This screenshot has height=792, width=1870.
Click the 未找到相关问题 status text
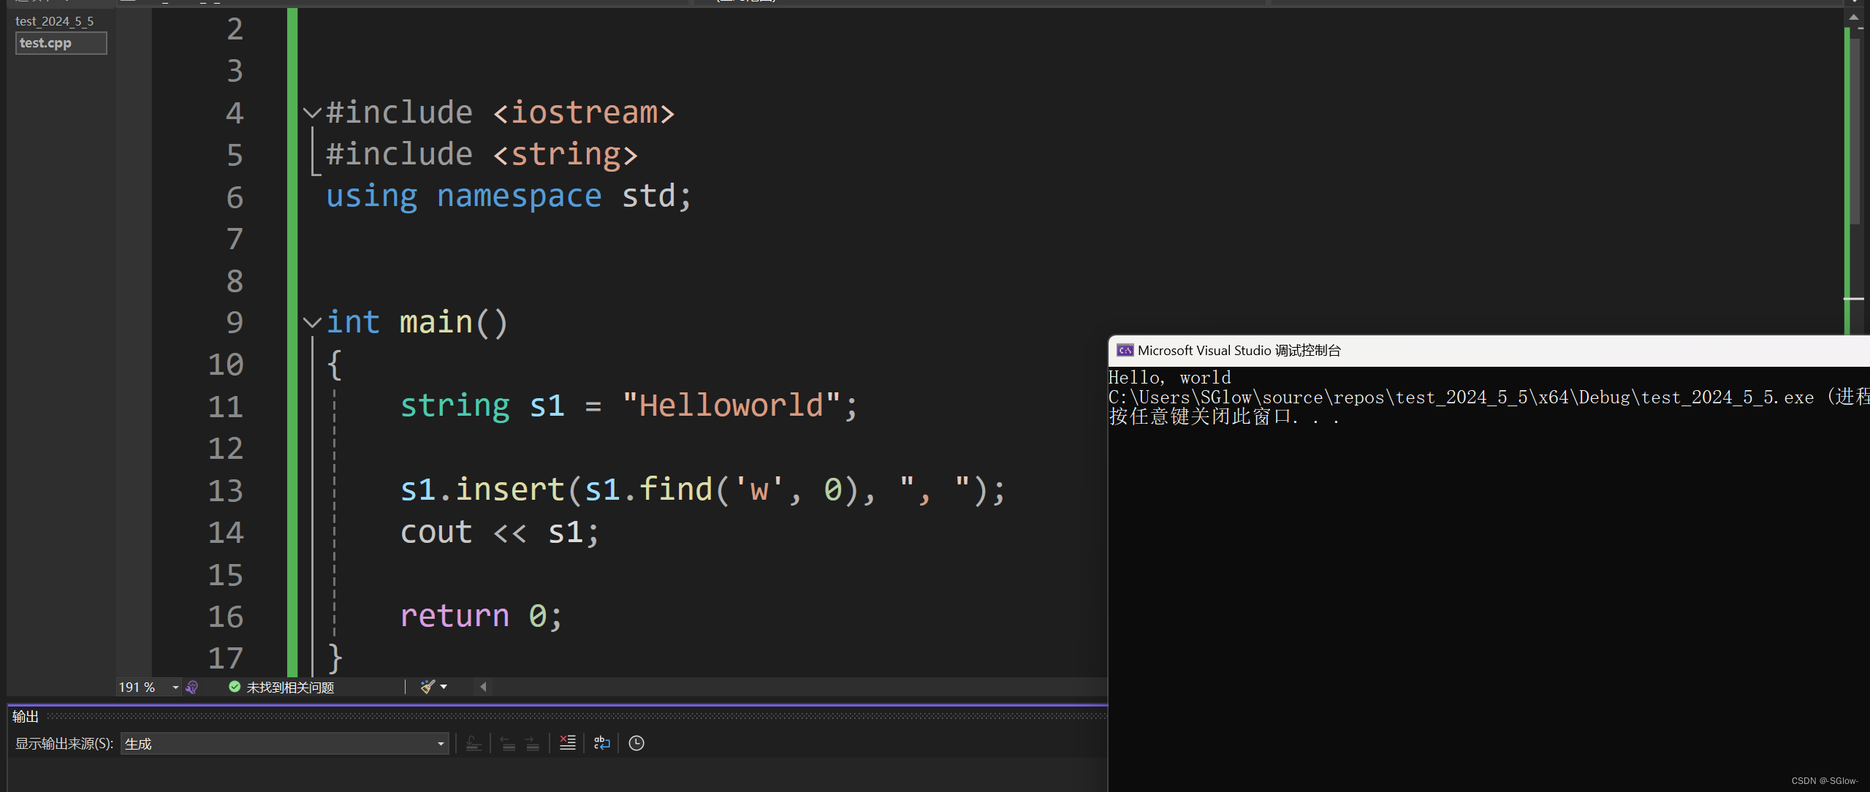(290, 688)
